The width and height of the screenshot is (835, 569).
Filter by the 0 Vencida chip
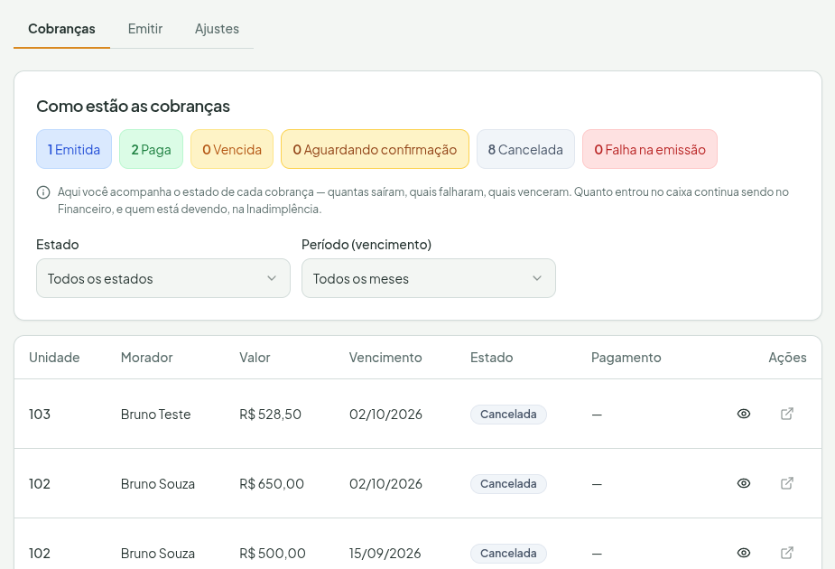(x=232, y=149)
